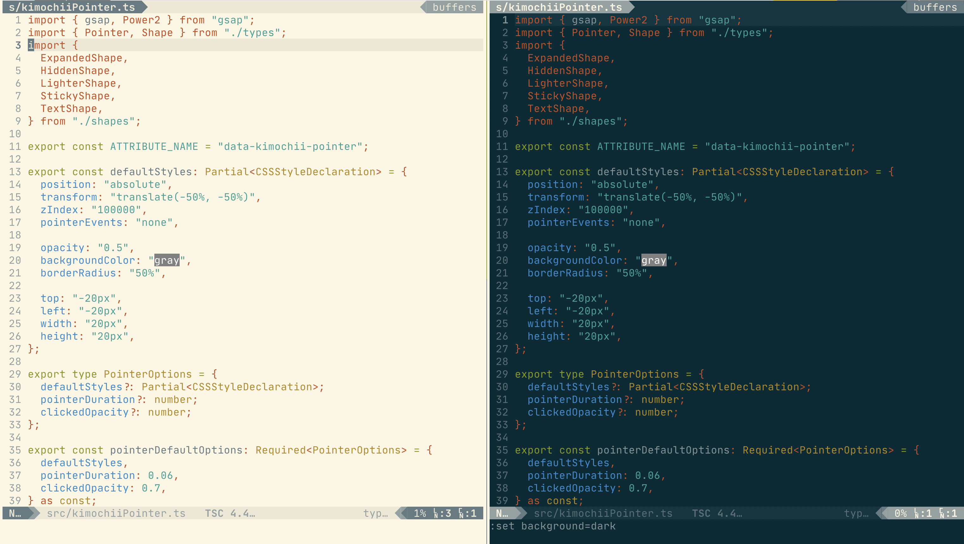Click src/kimochiiPointer.ts in right statusline
The height and width of the screenshot is (544, 964).
pyautogui.click(x=603, y=513)
